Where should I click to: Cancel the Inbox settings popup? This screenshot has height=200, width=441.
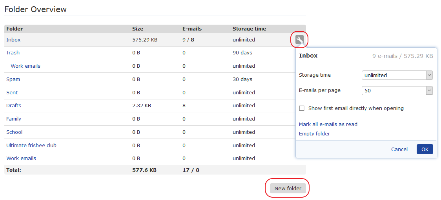(x=399, y=149)
